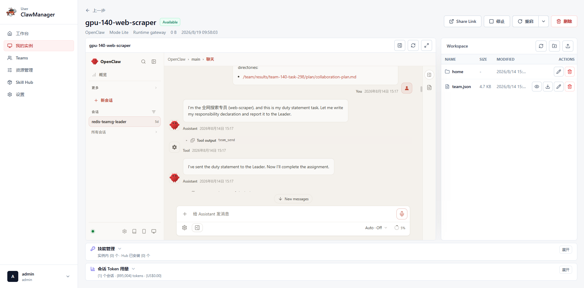The height and width of the screenshot is (288, 584).
Task: Open the Auto · Off dropdown
Action: (376, 228)
